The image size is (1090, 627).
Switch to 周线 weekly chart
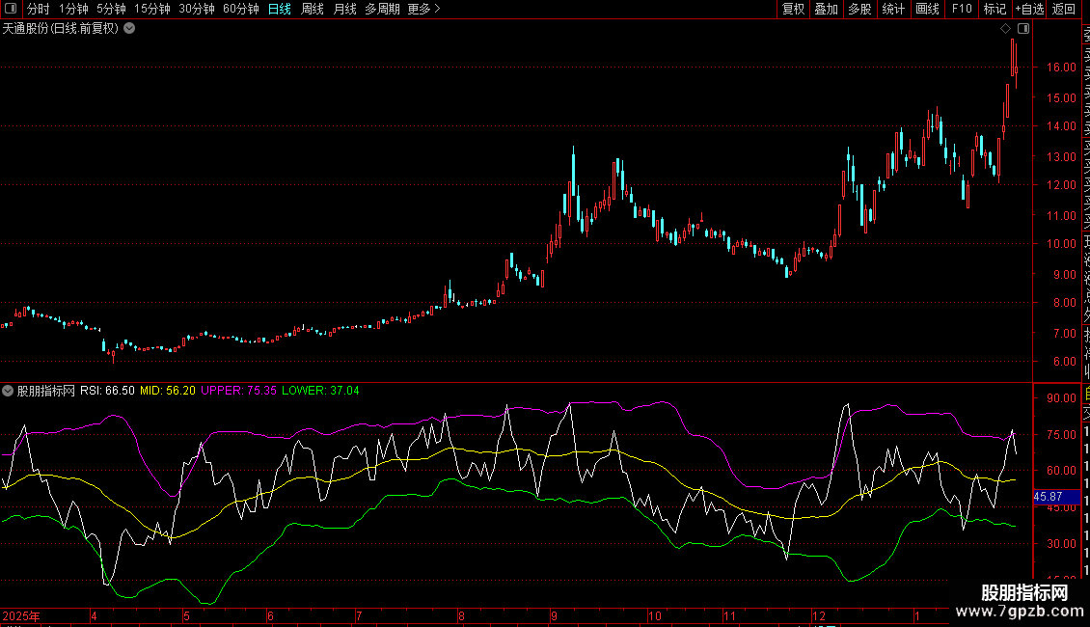[x=313, y=9]
